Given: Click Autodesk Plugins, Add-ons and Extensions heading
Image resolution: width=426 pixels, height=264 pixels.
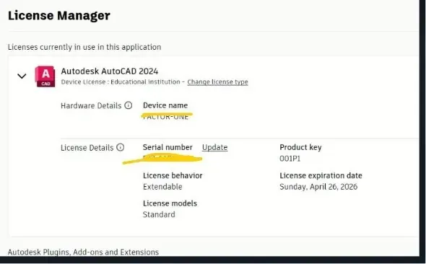Looking at the screenshot, I should pos(83,252).
